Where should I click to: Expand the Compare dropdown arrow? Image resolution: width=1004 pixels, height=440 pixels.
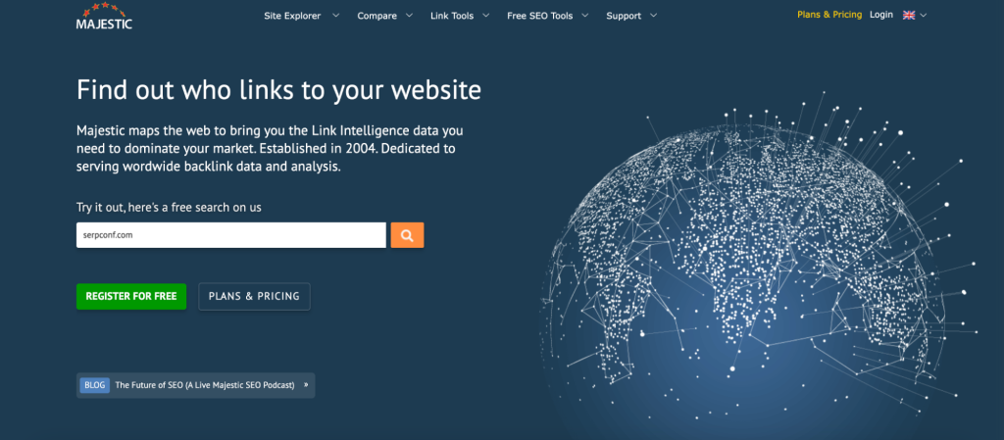click(408, 16)
